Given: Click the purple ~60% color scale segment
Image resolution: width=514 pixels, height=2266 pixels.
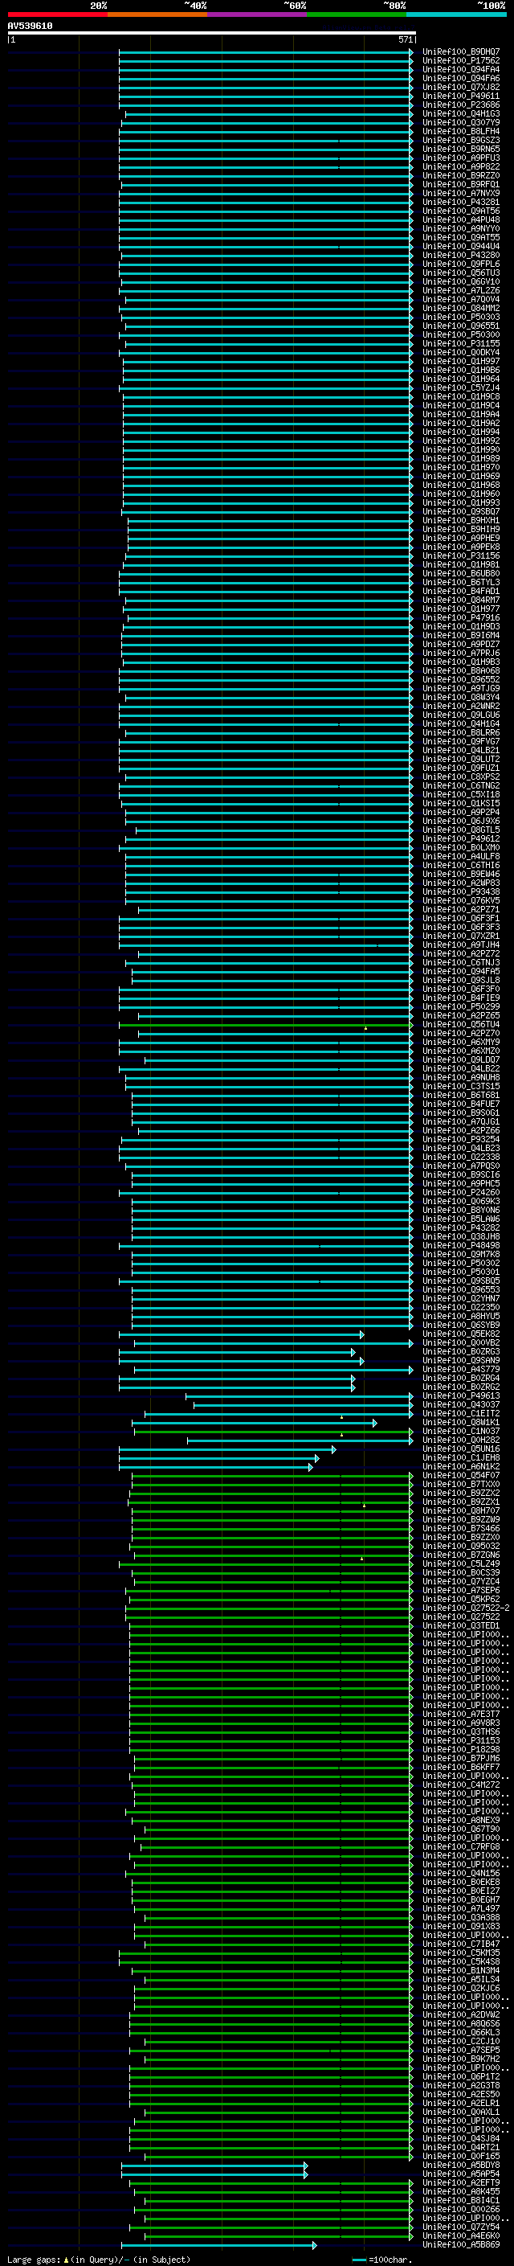Looking at the screenshot, I should (256, 14).
